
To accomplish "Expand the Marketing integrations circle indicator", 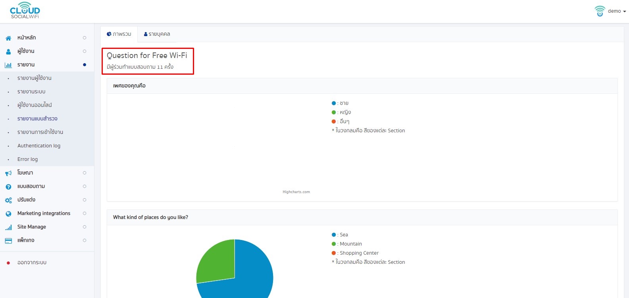I will [x=85, y=213].
